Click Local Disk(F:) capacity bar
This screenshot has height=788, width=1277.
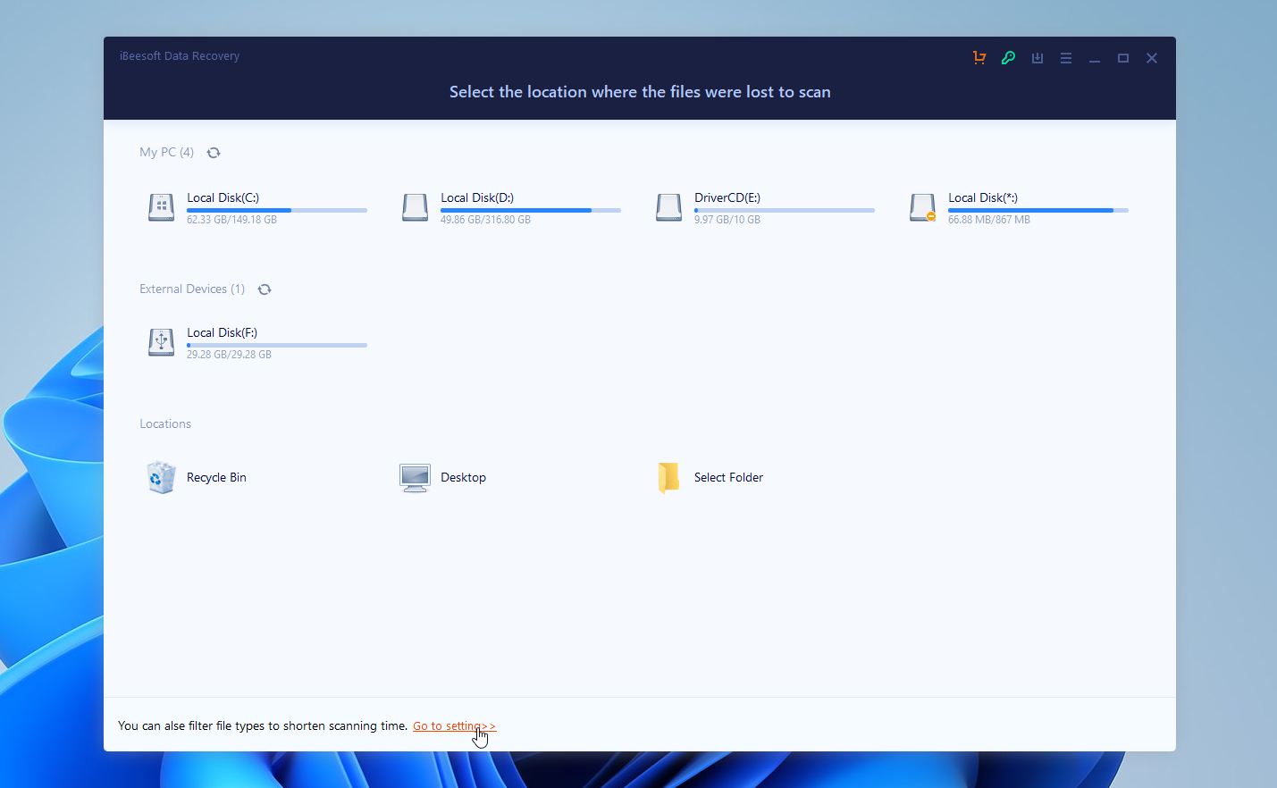pyautogui.click(x=275, y=345)
